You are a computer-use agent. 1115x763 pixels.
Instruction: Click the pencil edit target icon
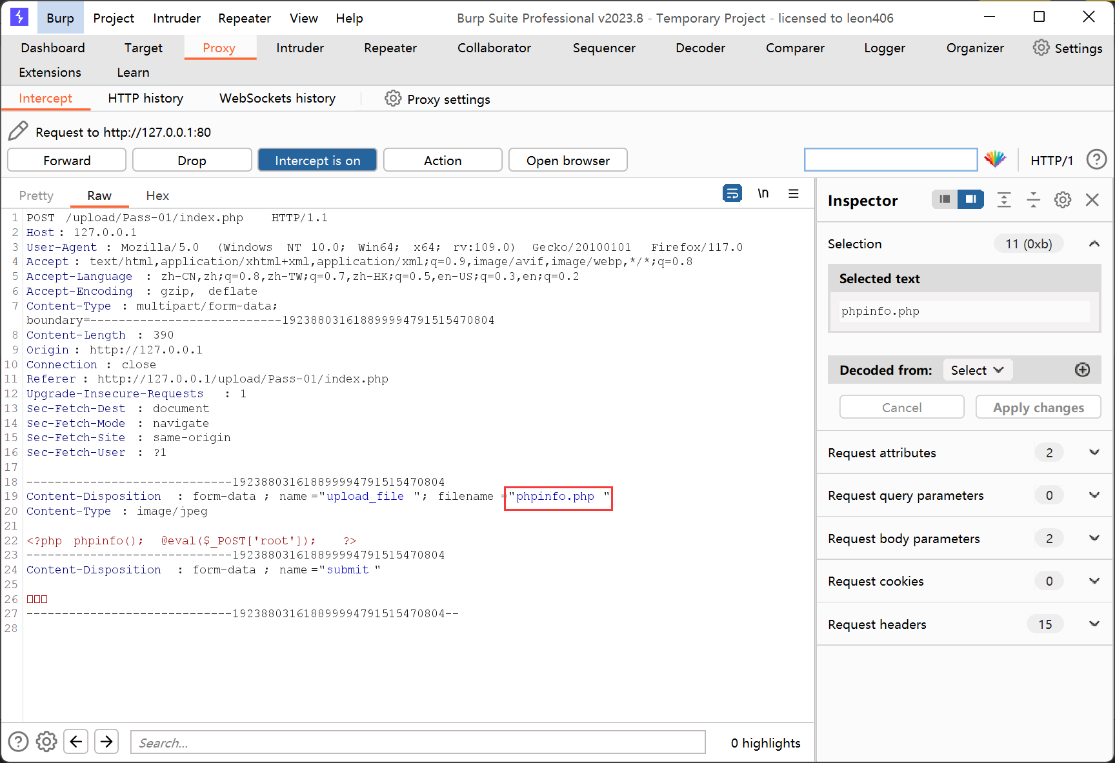tap(18, 131)
